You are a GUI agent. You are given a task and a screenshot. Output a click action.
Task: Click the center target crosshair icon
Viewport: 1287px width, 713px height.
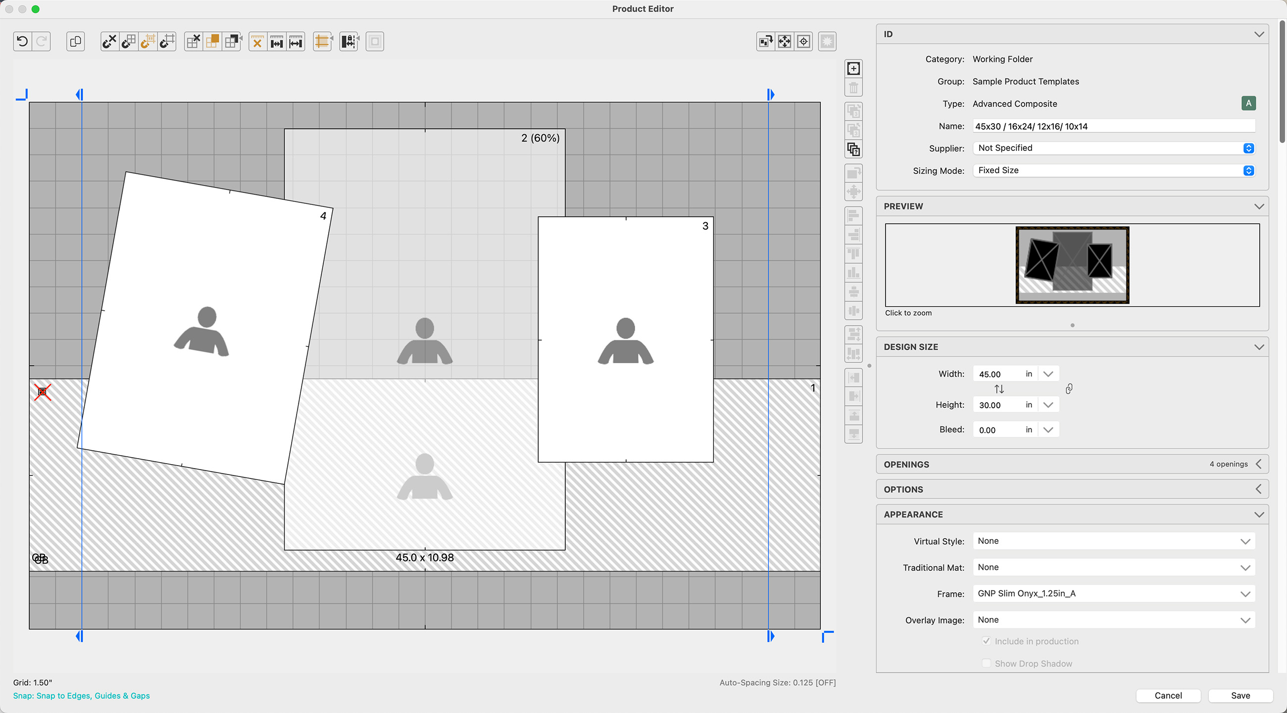[x=803, y=42]
